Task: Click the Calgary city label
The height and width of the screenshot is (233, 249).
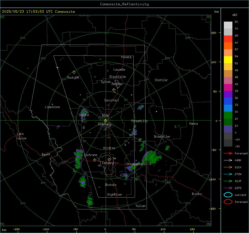Action: [108, 163]
